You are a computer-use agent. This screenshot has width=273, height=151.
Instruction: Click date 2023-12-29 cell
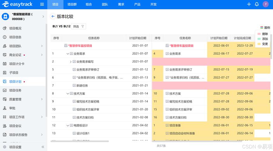[245, 46]
